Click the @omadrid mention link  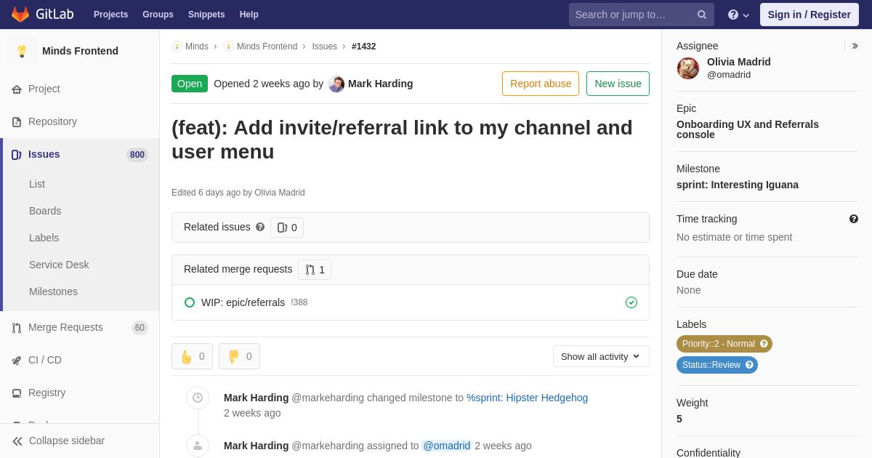(x=447, y=446)
